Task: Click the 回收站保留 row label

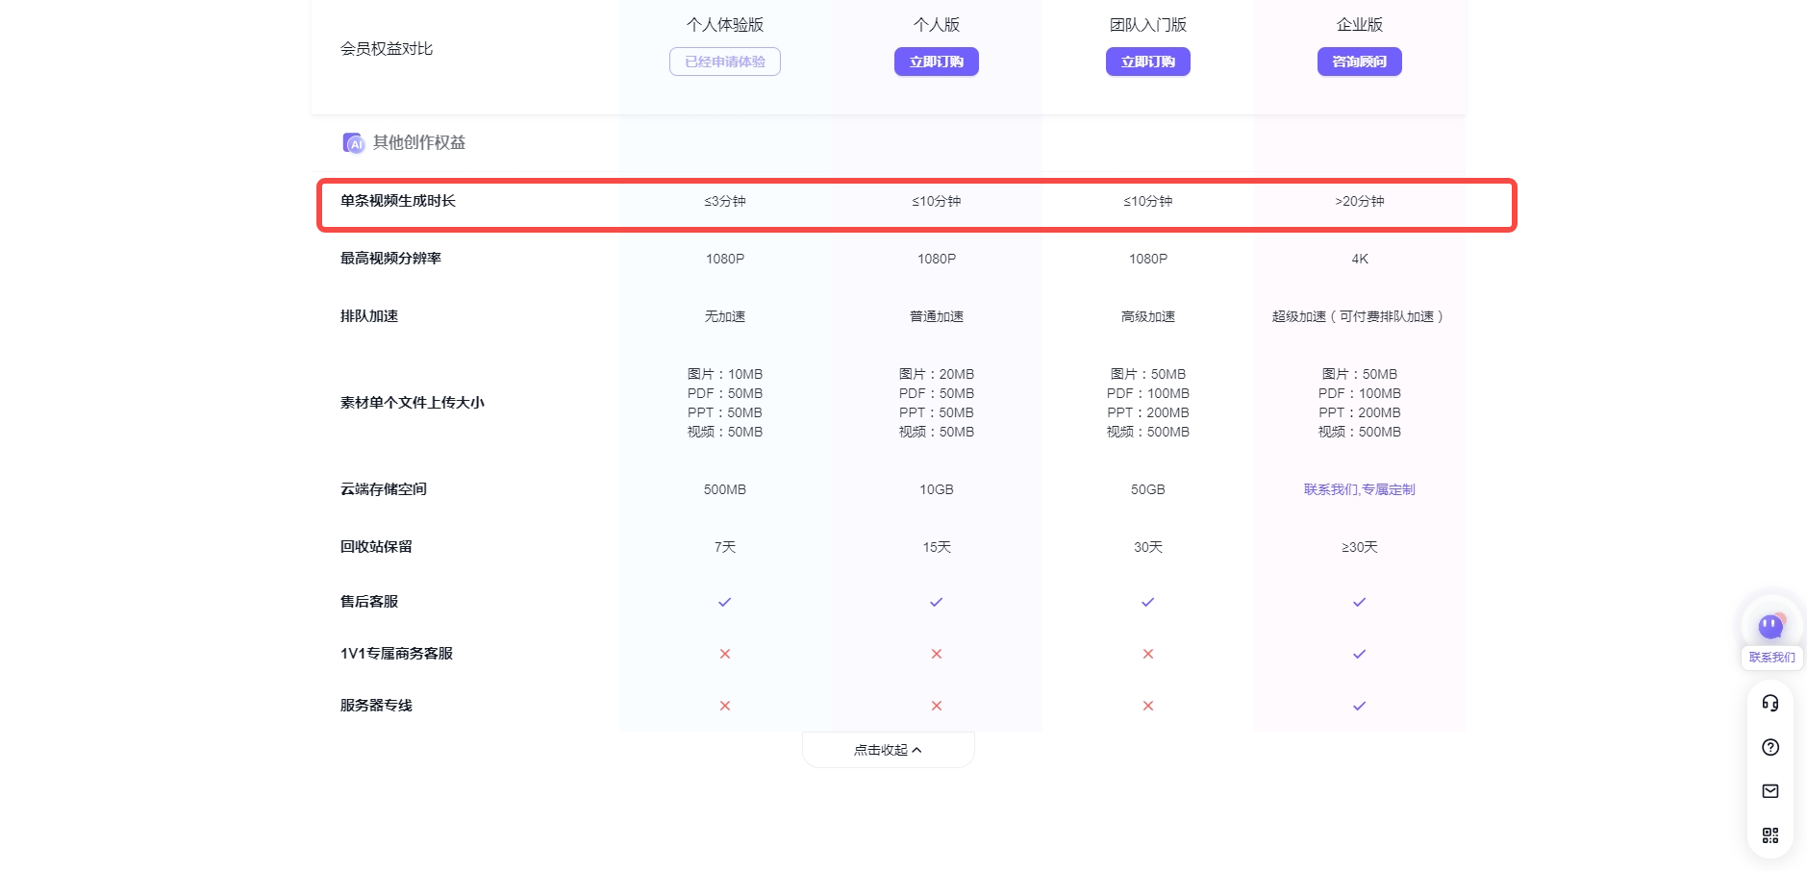Action: pyautogui.click(x=376, y=547)
